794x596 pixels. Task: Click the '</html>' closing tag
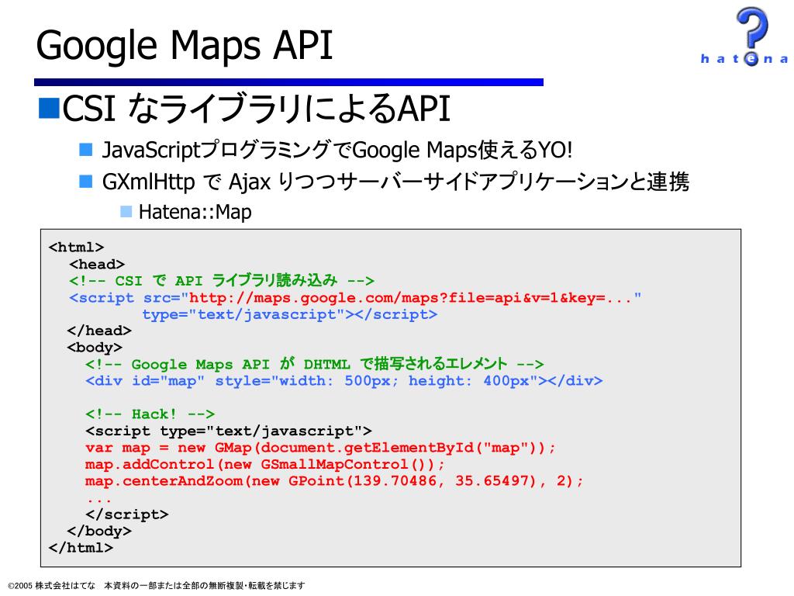coord(81,548)
